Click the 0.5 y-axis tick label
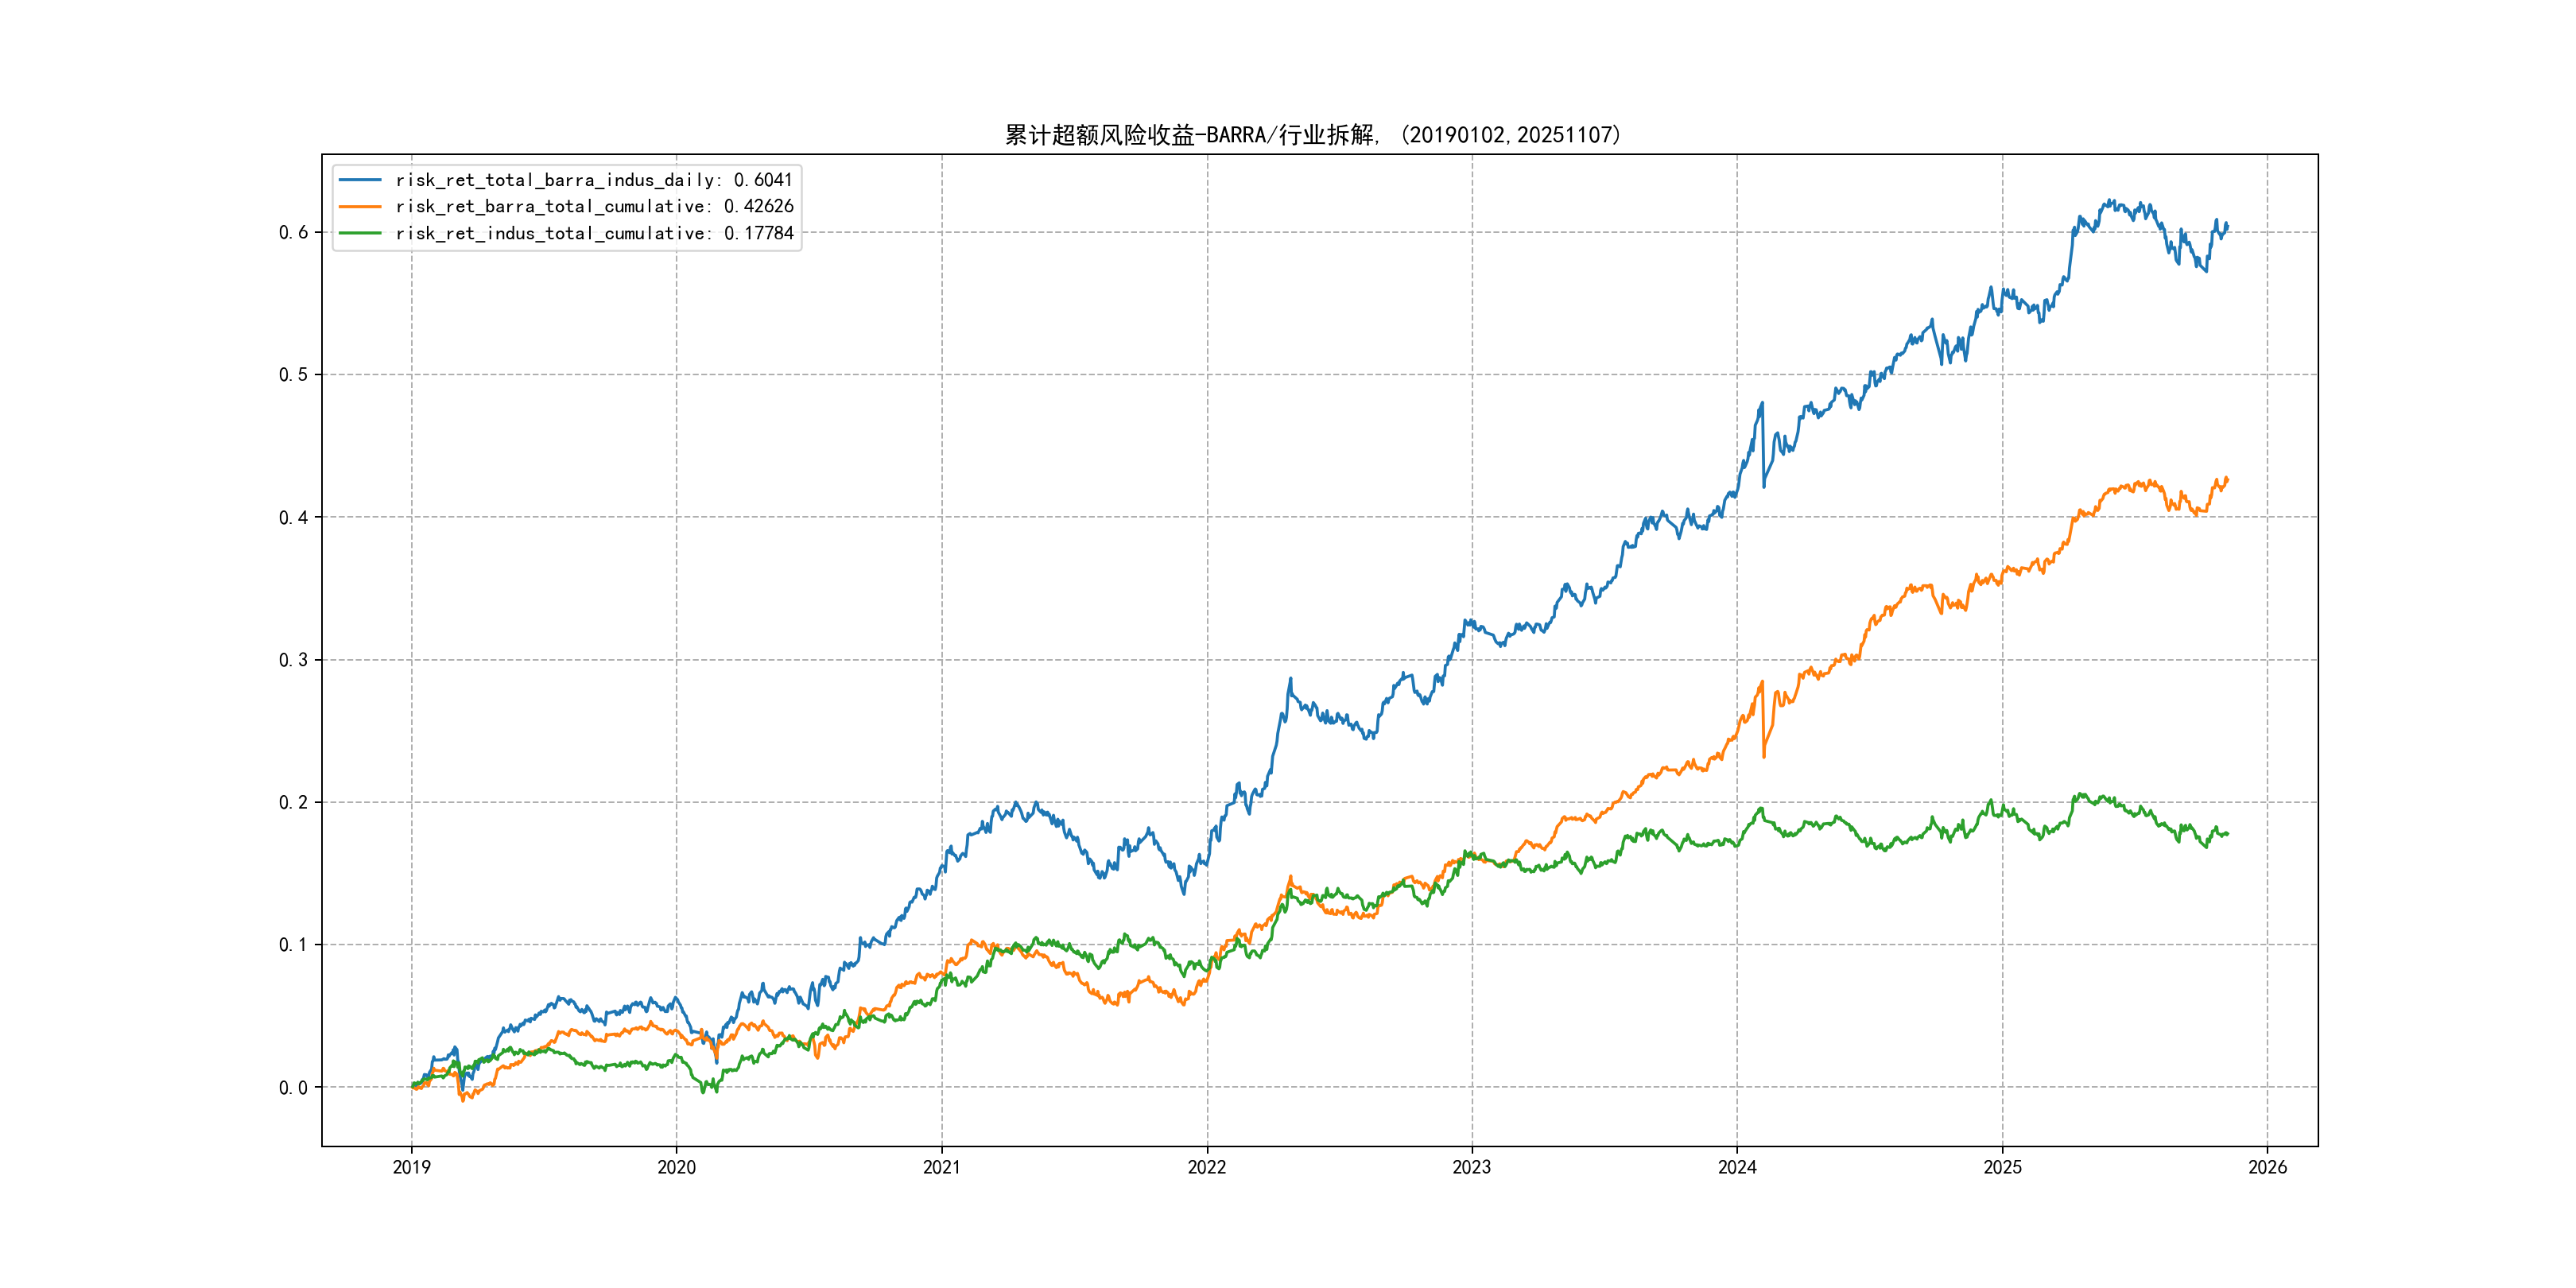 click(293, 375)
